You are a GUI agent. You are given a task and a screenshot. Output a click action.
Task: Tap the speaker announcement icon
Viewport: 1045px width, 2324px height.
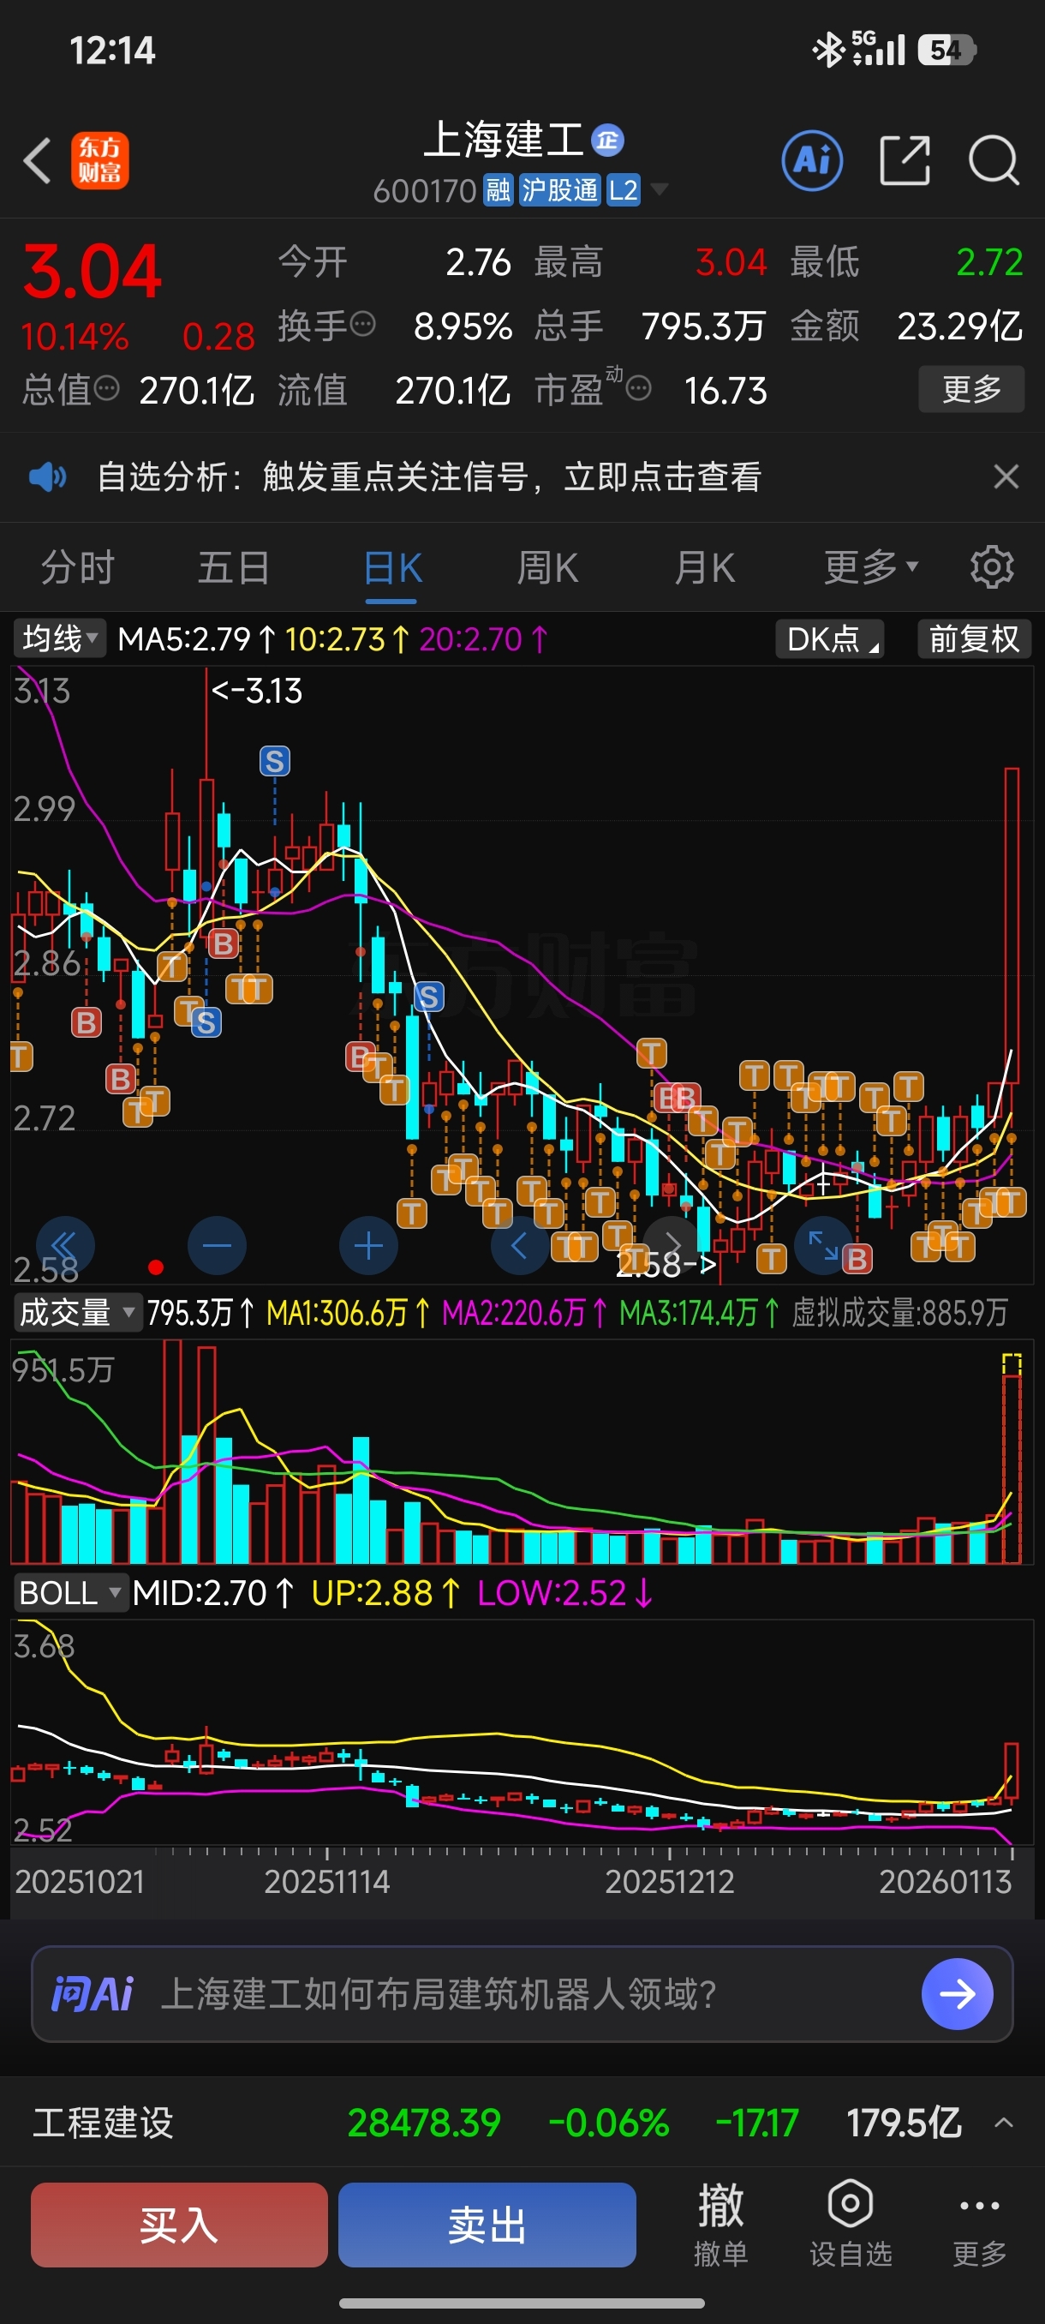(x=47, y=476)
